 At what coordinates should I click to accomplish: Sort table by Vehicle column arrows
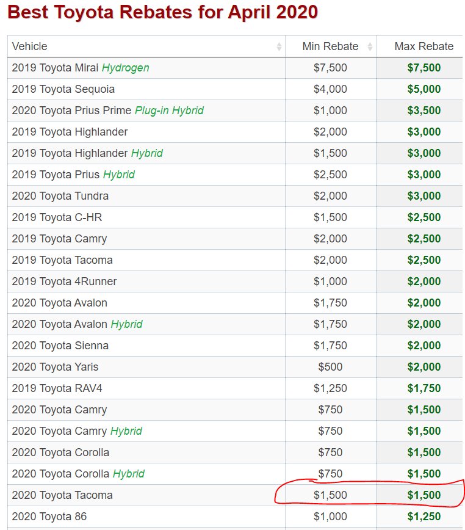279,46
